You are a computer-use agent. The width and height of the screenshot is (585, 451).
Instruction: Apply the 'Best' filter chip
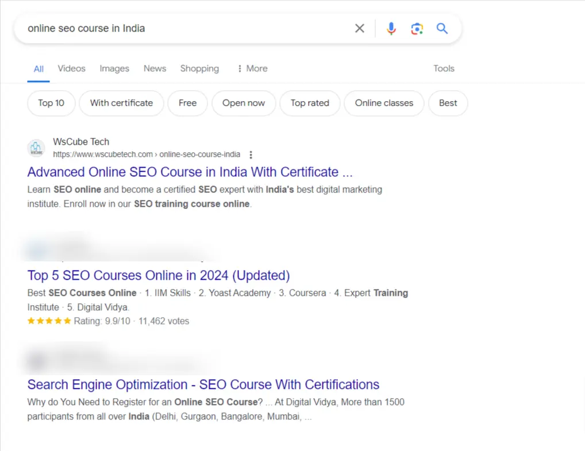pyautogui.click(x=448, y=103)
